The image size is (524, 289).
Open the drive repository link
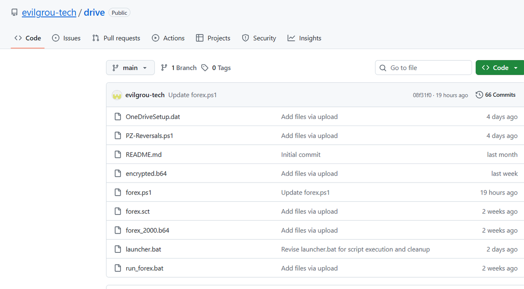[x=94, y=13]
